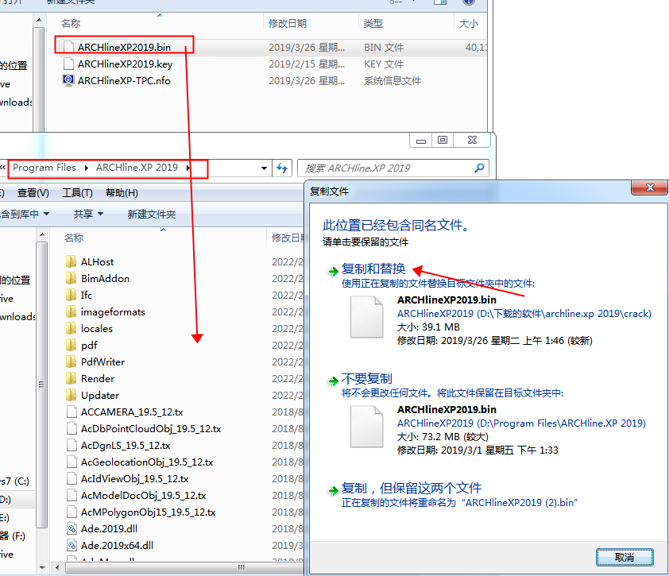669x576 pixels.
Task: Open the PdfWriter folder
Action: 102,361
